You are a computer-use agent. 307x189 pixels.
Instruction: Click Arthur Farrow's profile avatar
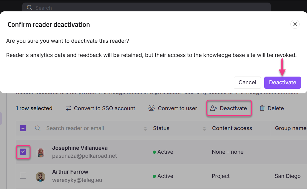click(40, 176)
